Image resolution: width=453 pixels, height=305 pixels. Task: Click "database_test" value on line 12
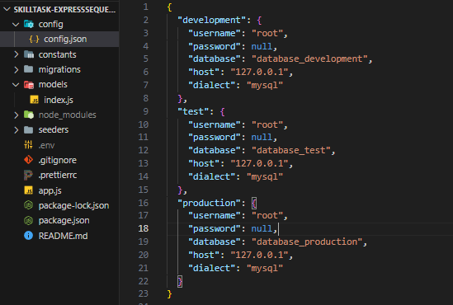point(291,150)
